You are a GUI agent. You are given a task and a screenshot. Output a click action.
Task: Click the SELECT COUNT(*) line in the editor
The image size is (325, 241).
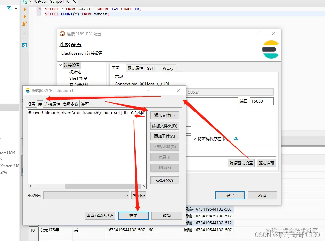77,14
